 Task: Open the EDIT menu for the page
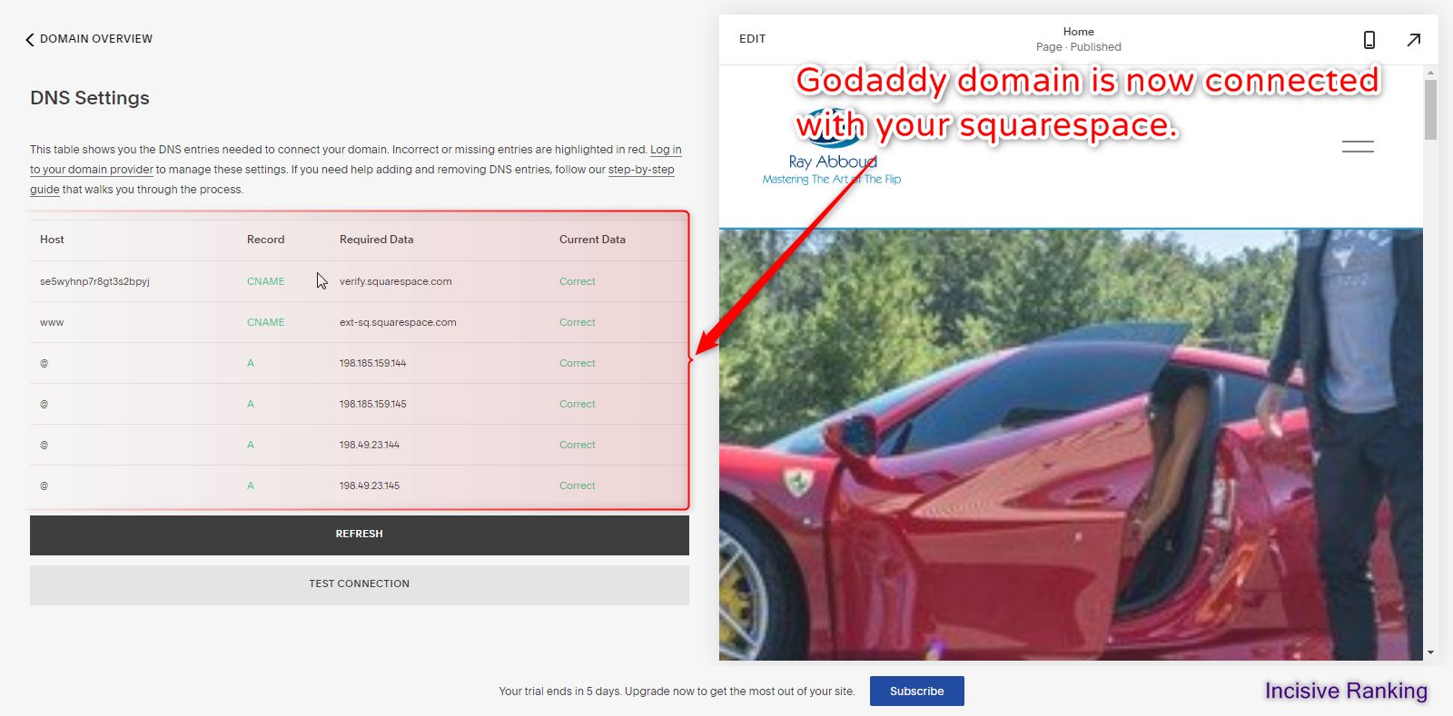pyautogui.click(x=752, y=39)
